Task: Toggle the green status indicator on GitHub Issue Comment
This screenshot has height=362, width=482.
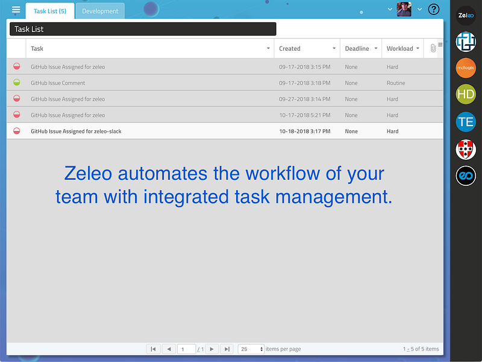Action: click(16, 83)
